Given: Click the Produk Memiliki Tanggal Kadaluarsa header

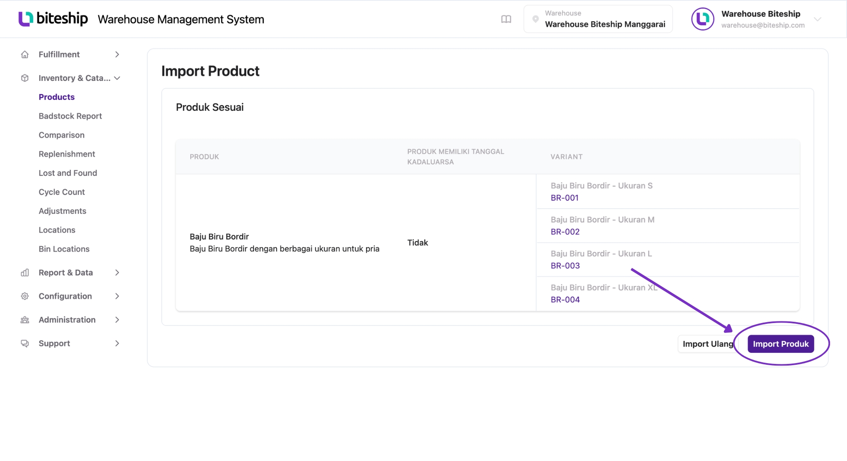Looking at the screenshot, I should [x=455, y=157].
